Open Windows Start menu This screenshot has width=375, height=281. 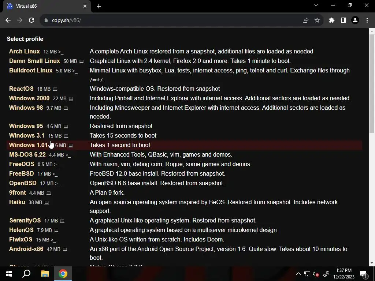point(9,274)
